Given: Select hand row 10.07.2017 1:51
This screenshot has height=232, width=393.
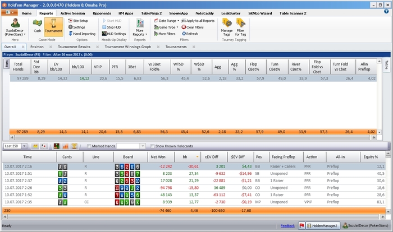Looking at the screenshot, I should tap(194, 173).
